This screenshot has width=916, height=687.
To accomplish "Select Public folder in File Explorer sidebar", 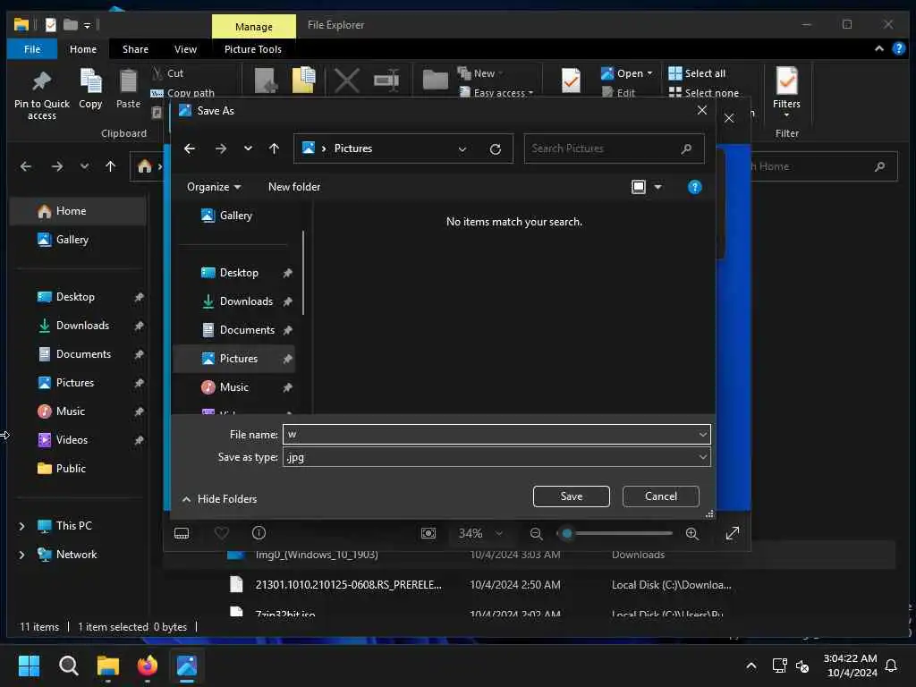I will (x=71, y=469).
